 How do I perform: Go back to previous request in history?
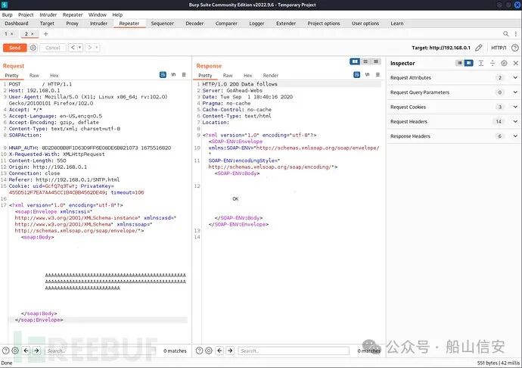[73, 48]
